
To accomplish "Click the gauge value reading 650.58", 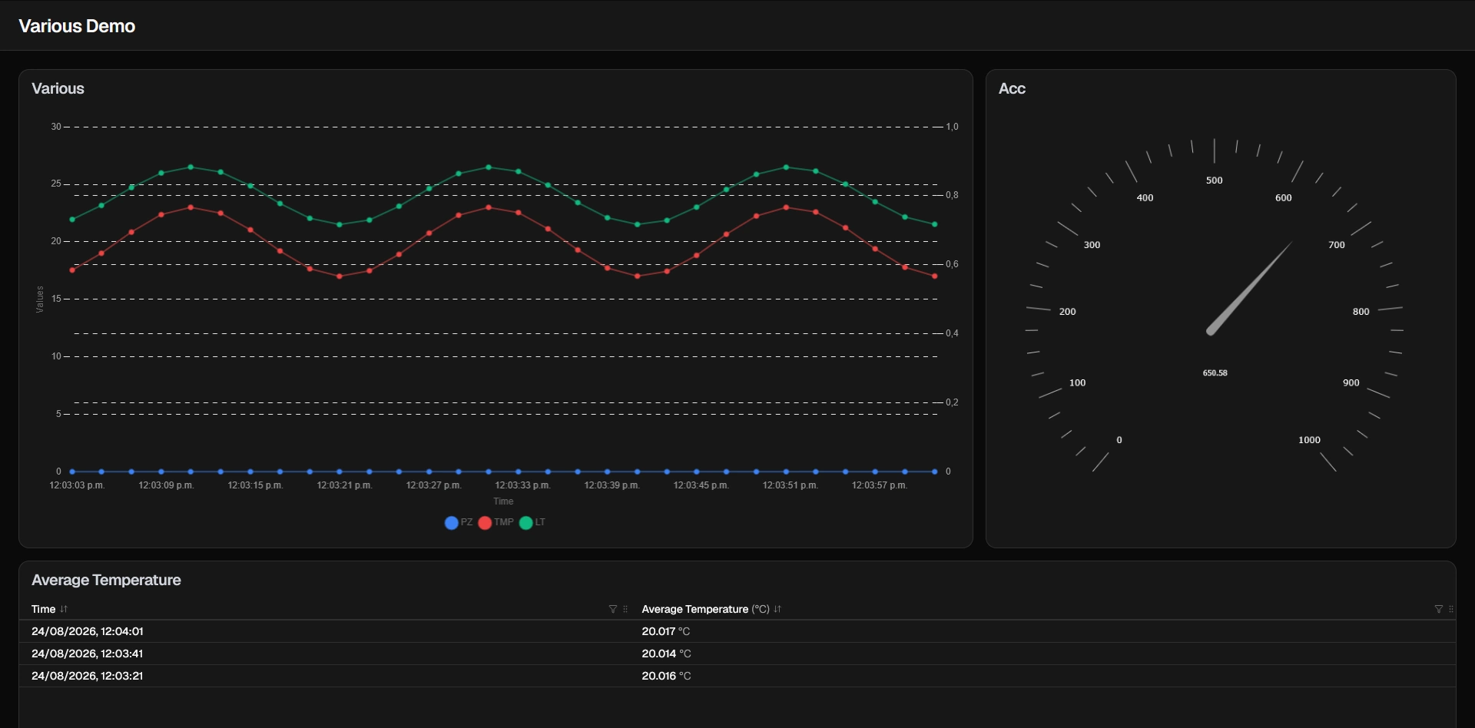I will [x=1215, y=373].
